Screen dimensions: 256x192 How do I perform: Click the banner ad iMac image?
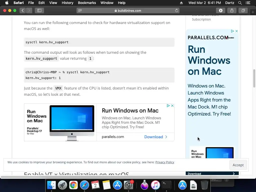72,123
